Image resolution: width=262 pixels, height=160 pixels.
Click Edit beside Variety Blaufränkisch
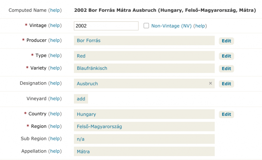click(x=226, y=69)
